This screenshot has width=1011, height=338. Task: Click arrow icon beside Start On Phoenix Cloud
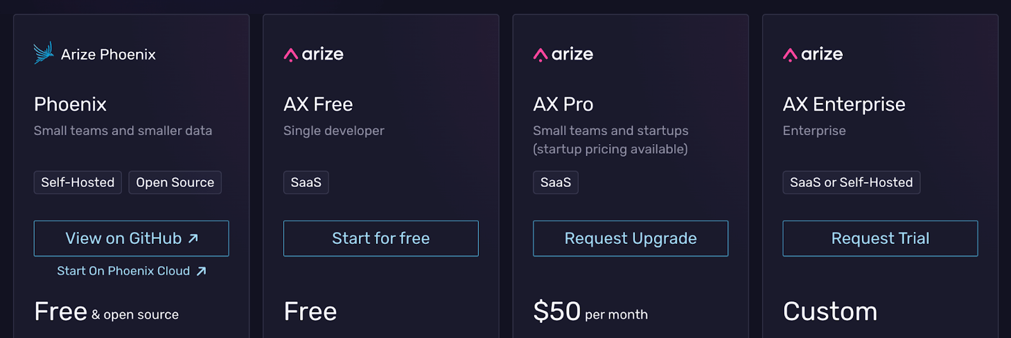pyautogui.click(x=202, y=271)
